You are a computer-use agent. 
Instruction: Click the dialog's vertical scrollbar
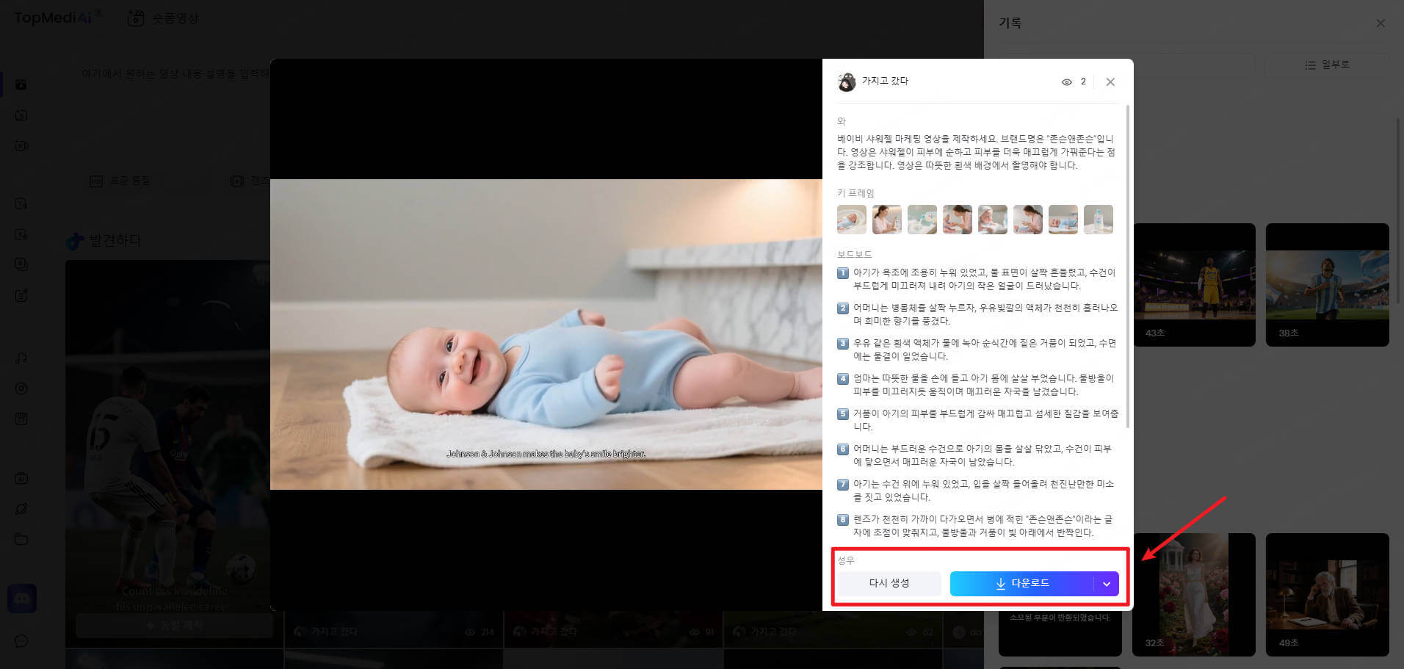coord(1128,266)
